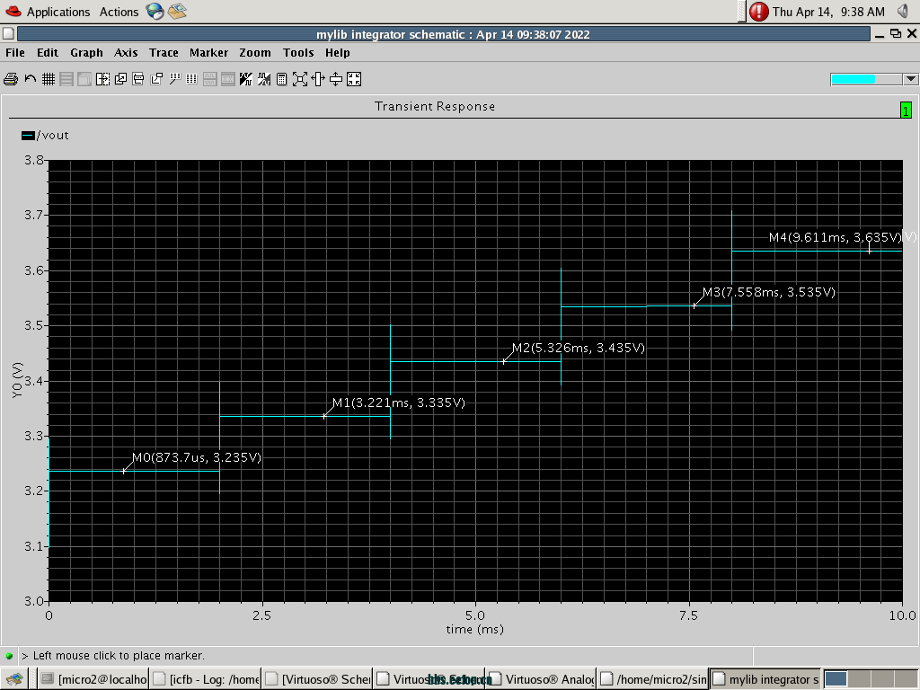Click the time (ms) axis label
The width and height of the screenshot is (920, 690).
[x=474, y=630]
